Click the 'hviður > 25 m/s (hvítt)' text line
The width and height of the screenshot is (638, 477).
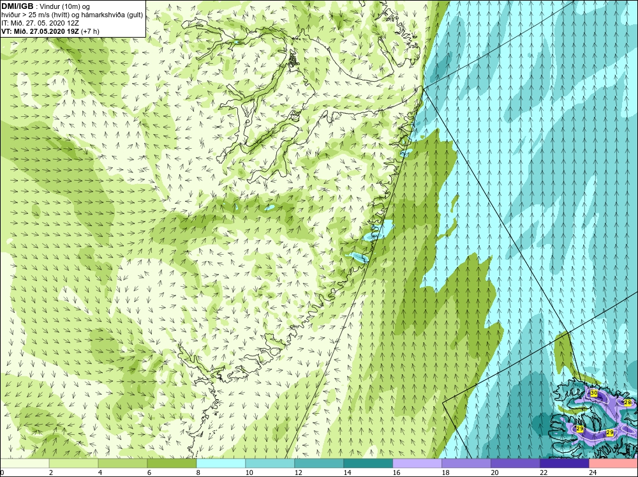click(x=72, y=15)
